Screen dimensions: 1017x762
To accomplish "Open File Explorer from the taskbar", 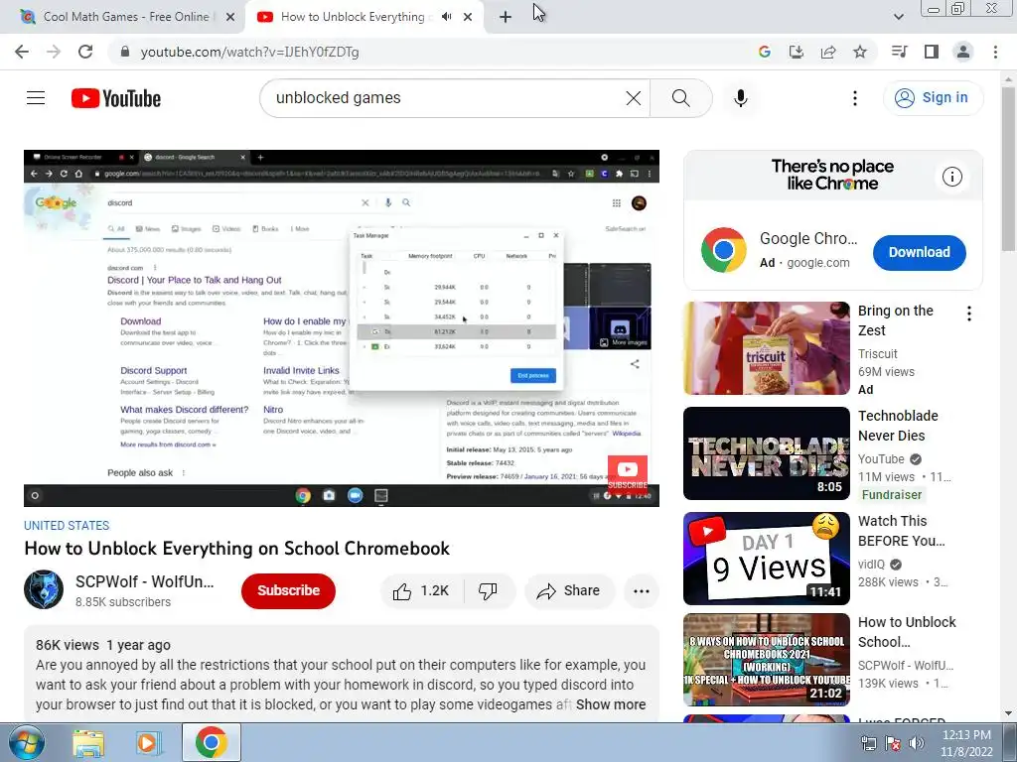I will coord(88,742).
